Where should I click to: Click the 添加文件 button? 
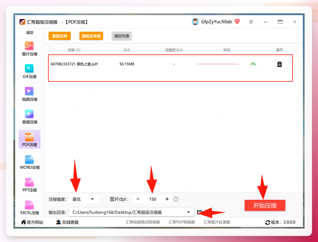[x=60, y=36]
